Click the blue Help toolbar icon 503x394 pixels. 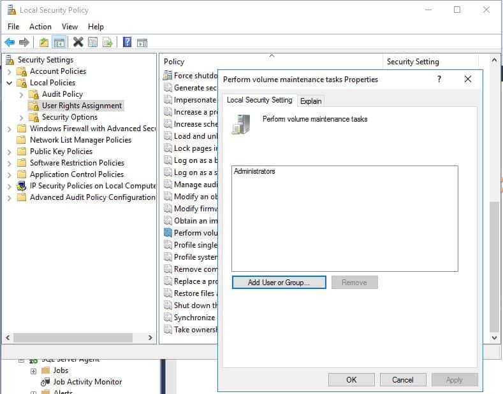point(127,43)
